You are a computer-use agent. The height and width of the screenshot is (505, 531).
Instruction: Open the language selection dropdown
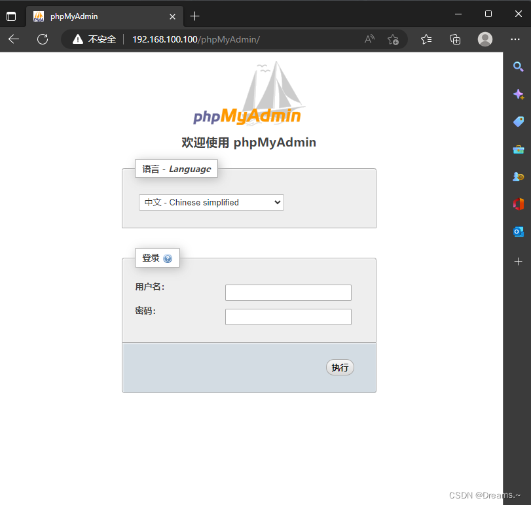[211, 202]
